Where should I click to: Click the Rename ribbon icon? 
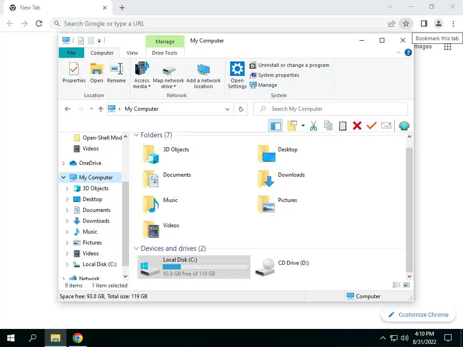pos(116,73)
